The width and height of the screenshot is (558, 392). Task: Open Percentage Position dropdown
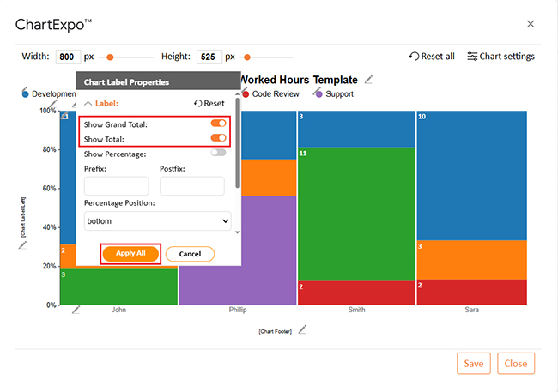tap(158, 221)
